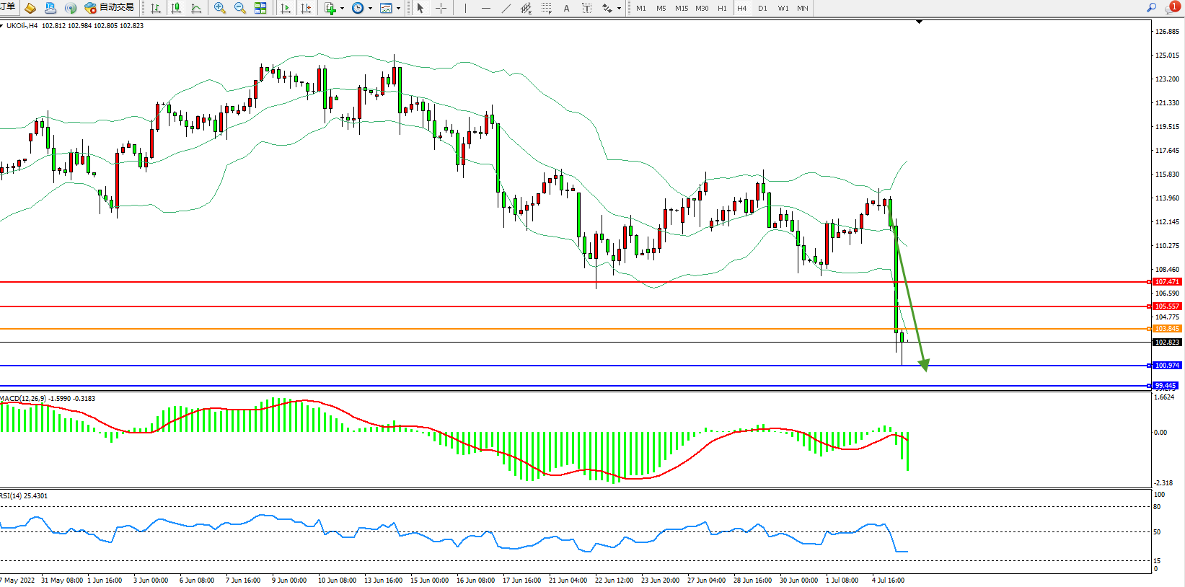Screen dimensions: 1185x587
Task: Switch chart to candlestick mode
Action: [x=176, y=8]
